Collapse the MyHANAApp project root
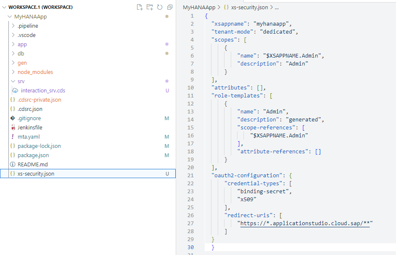This screenshot has height=255, width=396. pyautogui.click(x=9, y=16)
